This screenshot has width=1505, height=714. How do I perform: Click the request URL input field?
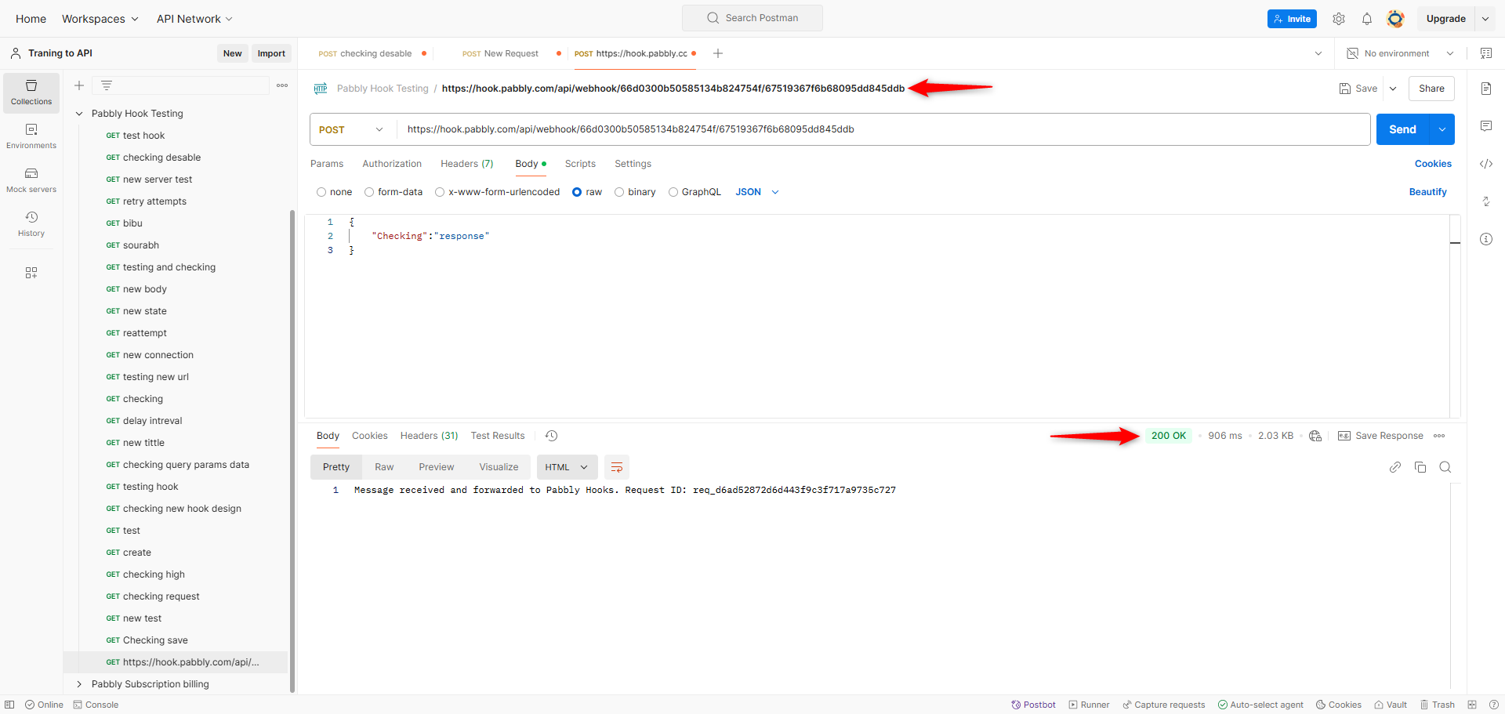click(883, 129)
